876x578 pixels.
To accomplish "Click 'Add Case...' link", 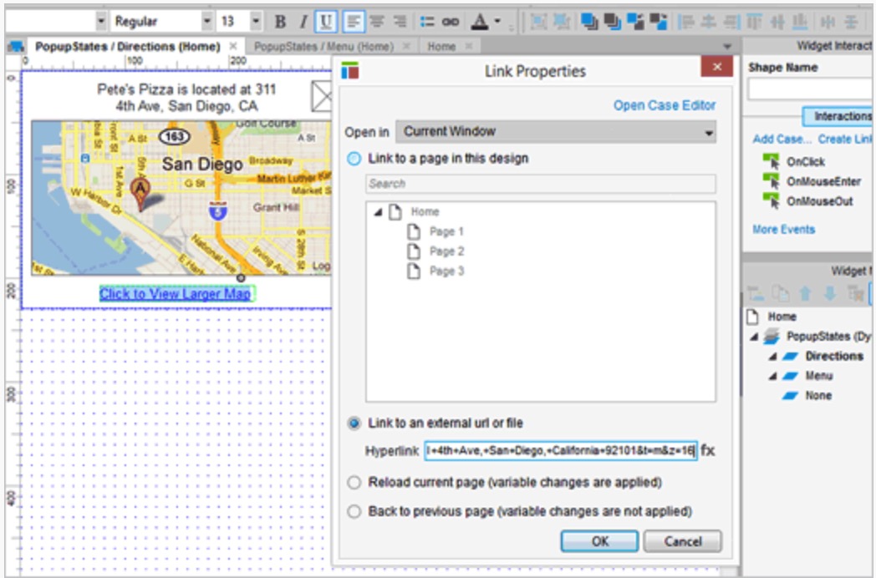I will coord(782,139).
